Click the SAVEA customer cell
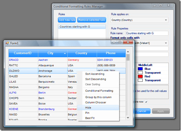The image size is (181, 131). (x=23, y=104)
